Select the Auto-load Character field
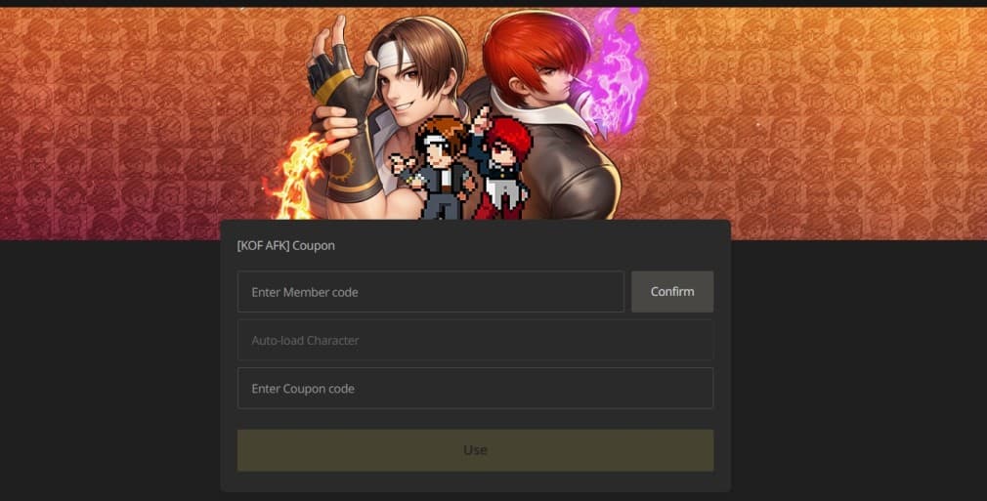Image resolution: width=987 pixels, height=501 pixels. 475,340
